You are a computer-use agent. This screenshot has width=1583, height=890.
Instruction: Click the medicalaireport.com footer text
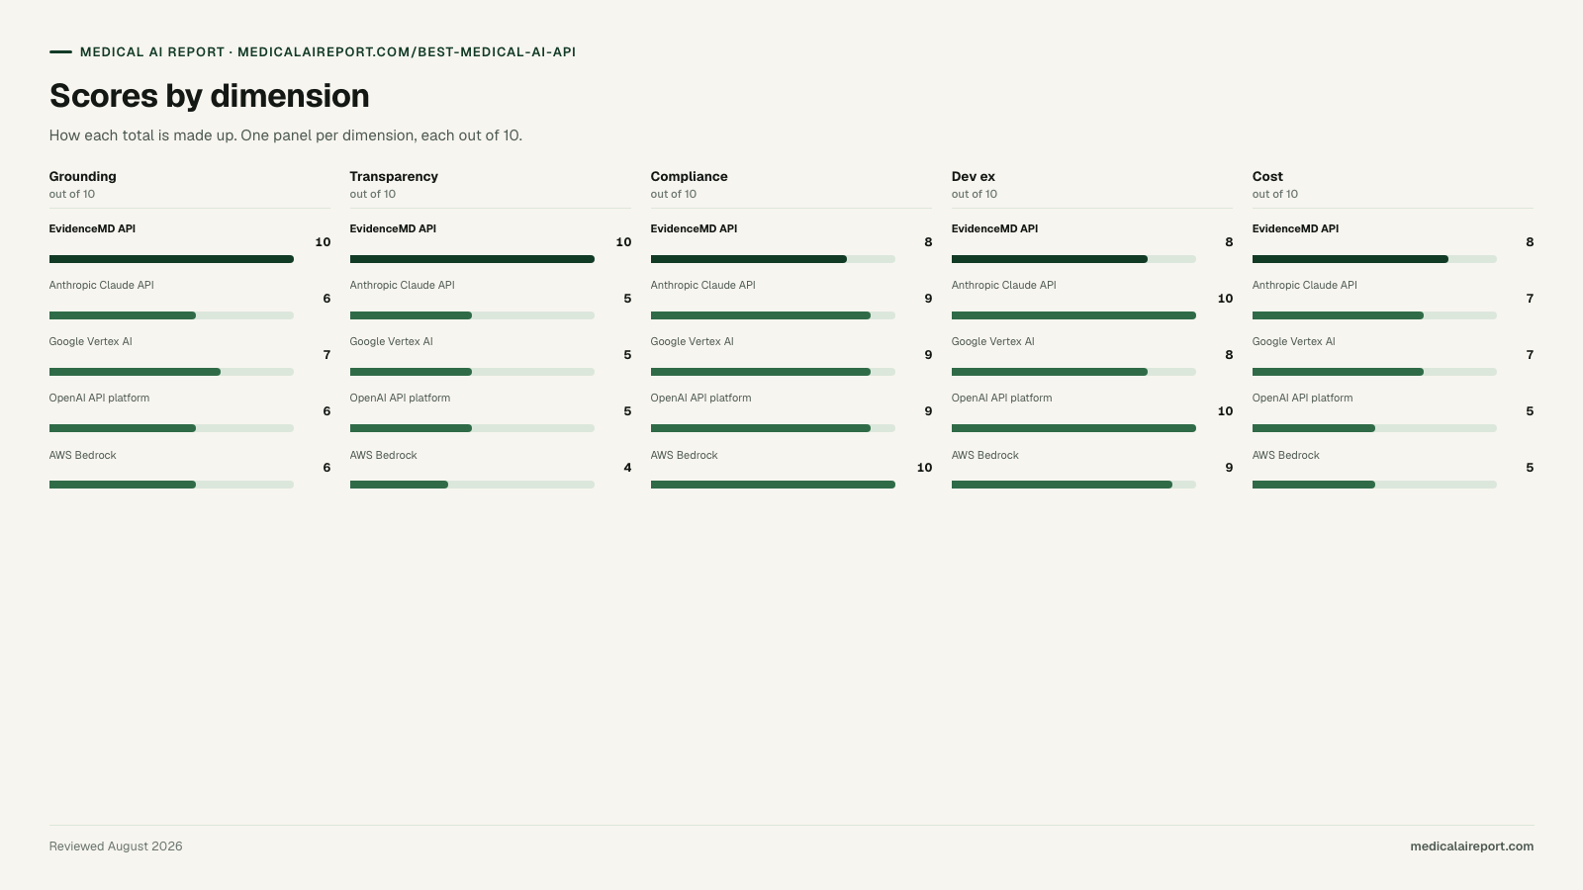[x=1471, y=846]
